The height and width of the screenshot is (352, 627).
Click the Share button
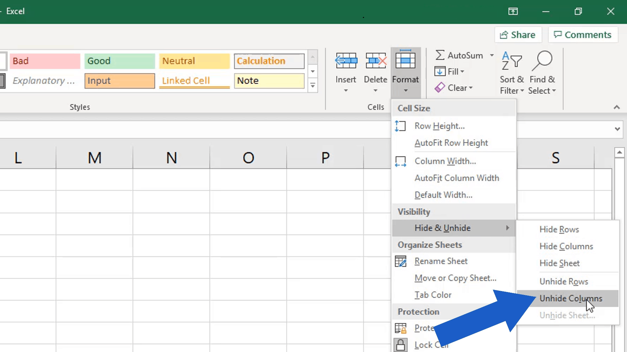(x=518, y=35)
